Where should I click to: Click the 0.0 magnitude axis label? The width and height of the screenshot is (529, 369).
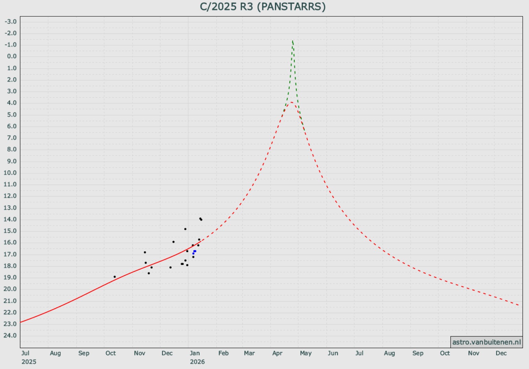[x=11, y=56]
